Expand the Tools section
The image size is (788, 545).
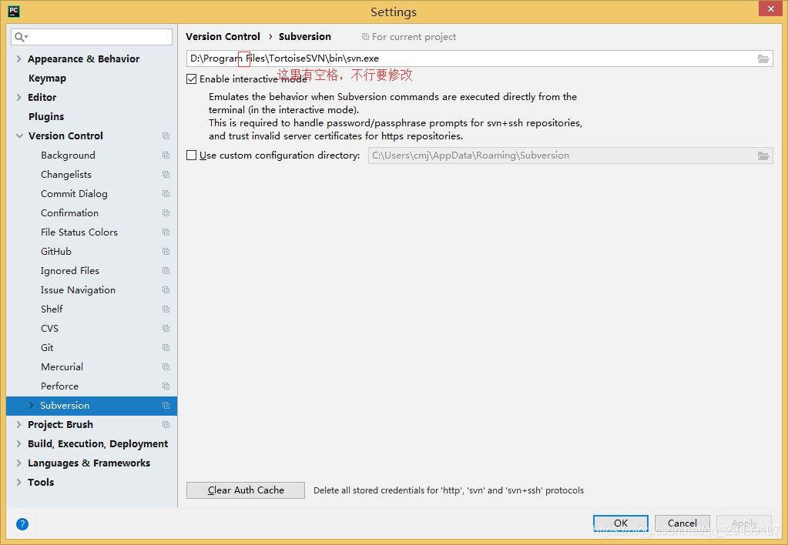(x=18, y=482)
